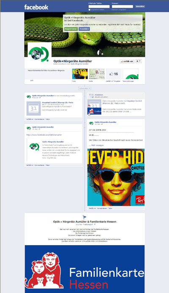Image resolution: width=169 pixels, height=293 pixels.
Task: Toggle the 'Angemeldet bleiben' checkbox
Action: [89, 10]
